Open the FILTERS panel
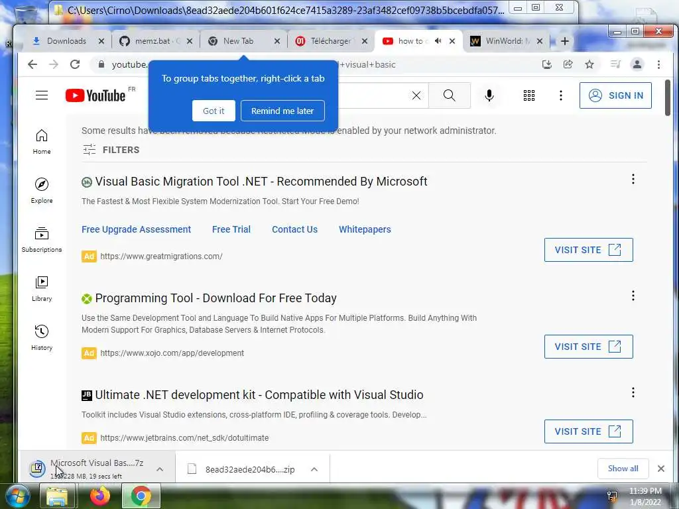Image resolution: width=679 pixels, height=509 pixels. pos(111,150)
